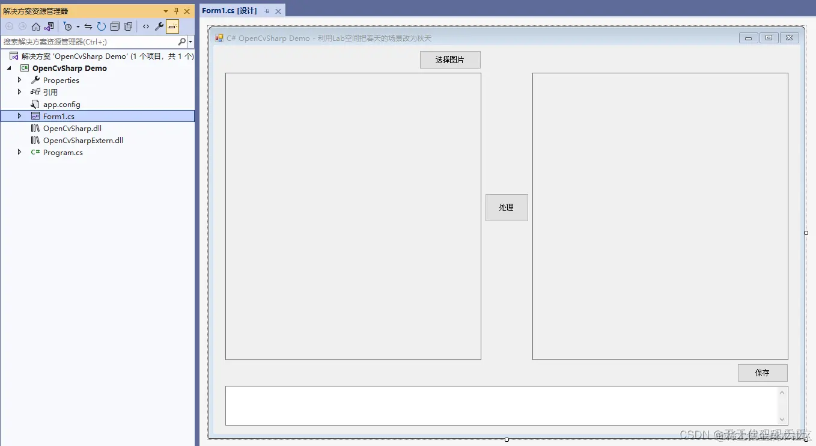Screen dimensions: 816x446
Task: Click the form's bottom-edge resize handle
Action: click(x=507, y=439)
